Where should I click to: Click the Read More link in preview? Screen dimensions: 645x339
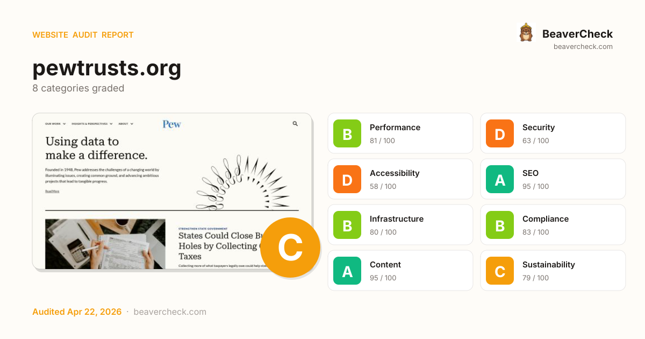[52, 191]
